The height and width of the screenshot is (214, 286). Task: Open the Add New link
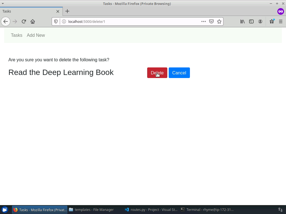tap(36, 35)
